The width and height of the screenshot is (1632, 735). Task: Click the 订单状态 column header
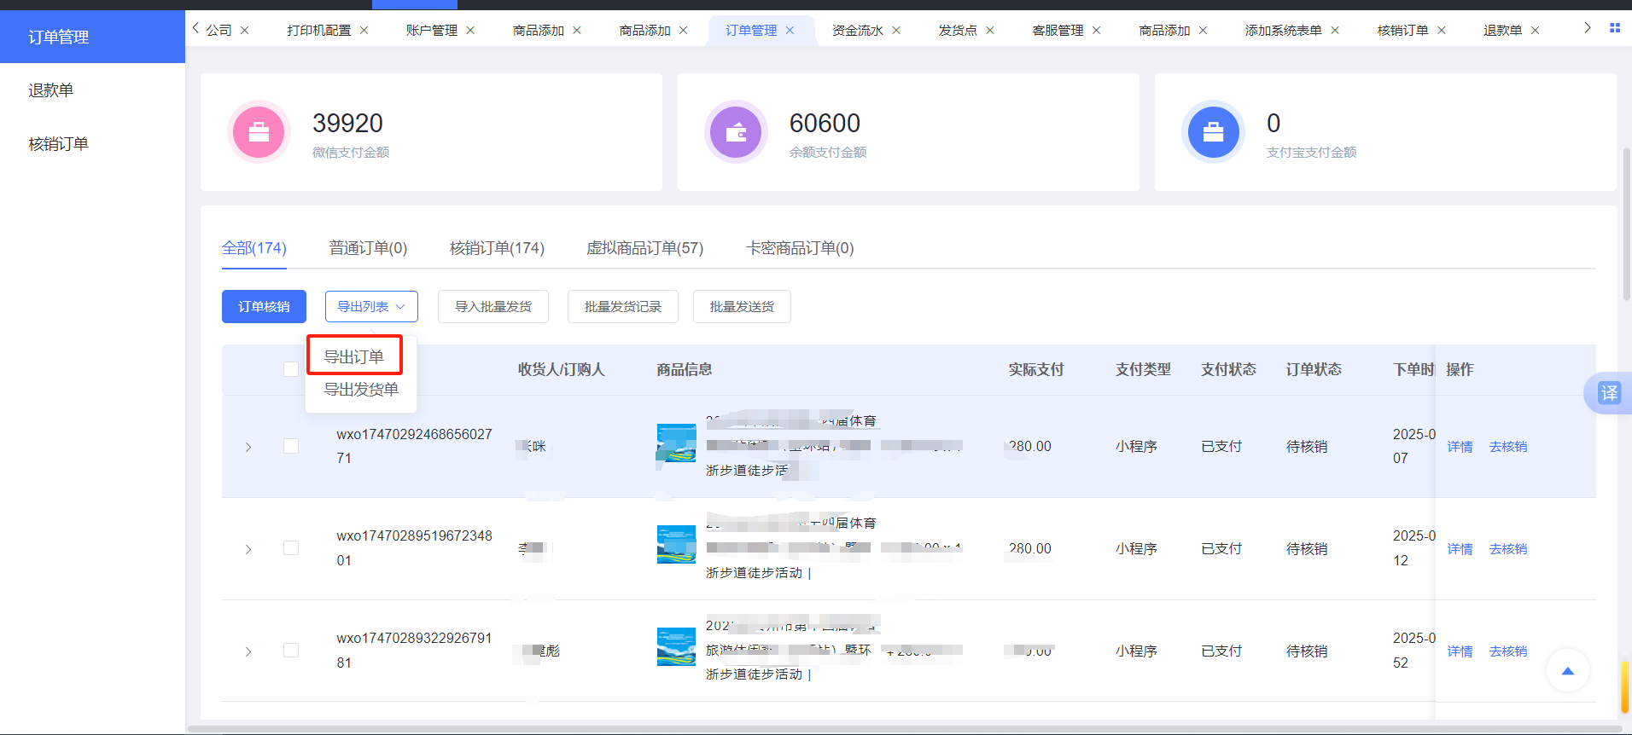(x=1314, y=369)
